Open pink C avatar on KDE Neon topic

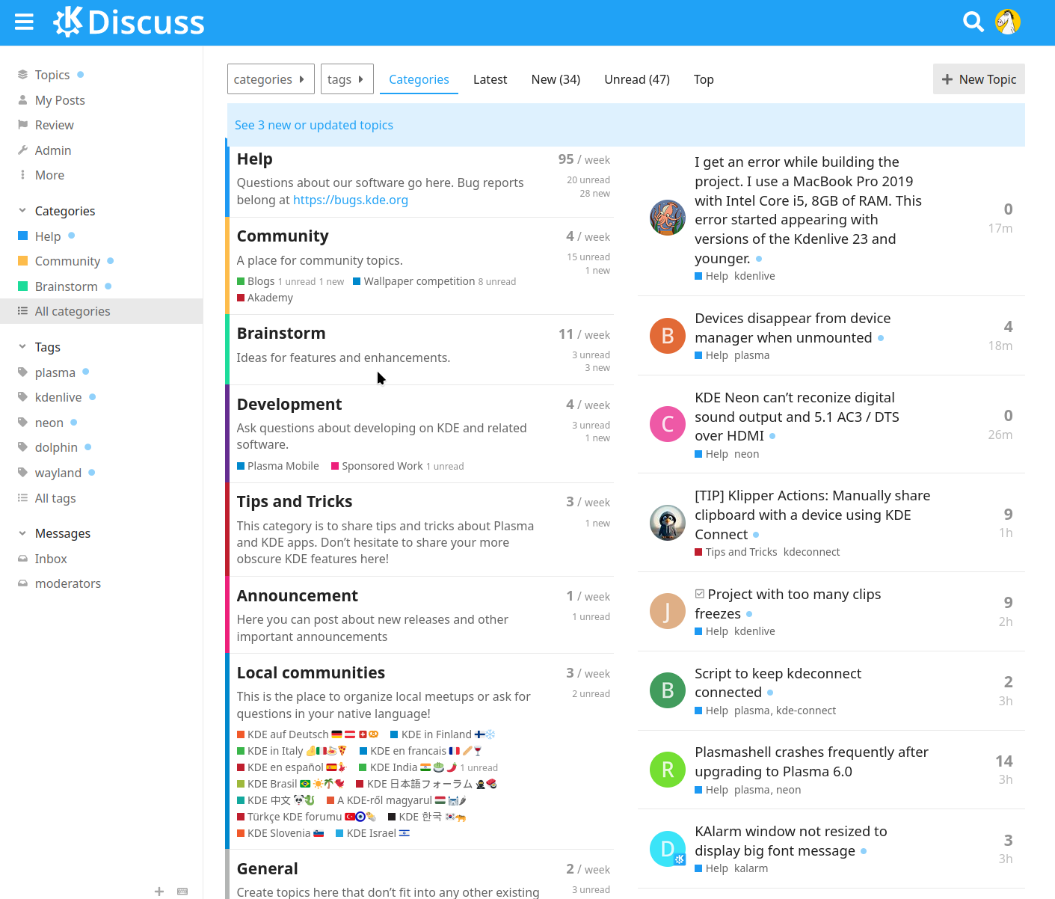[668, 424]
